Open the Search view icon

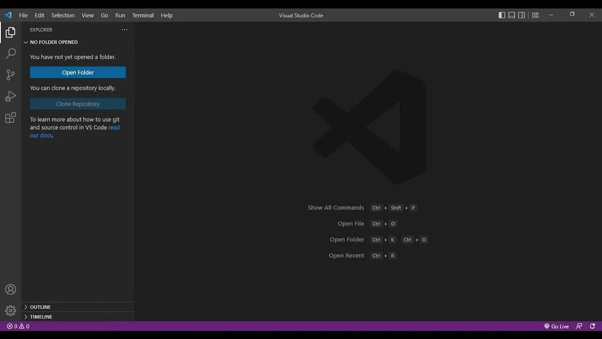10,54
